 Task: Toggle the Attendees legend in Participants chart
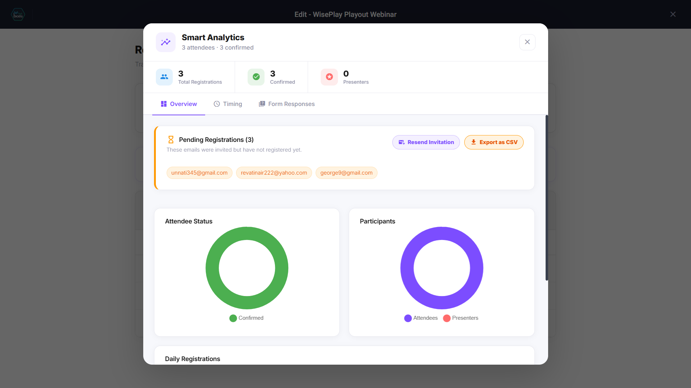[x=421, y=318]
